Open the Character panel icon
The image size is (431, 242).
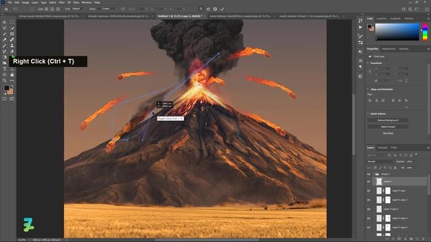click(x=360, y=61)
